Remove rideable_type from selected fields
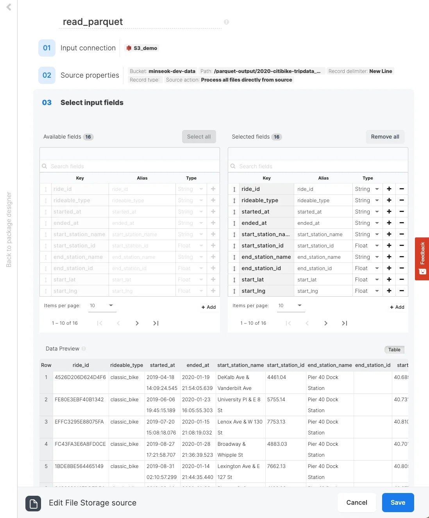The height and width of the screenshot is (518, 429). tap(402, 200)
